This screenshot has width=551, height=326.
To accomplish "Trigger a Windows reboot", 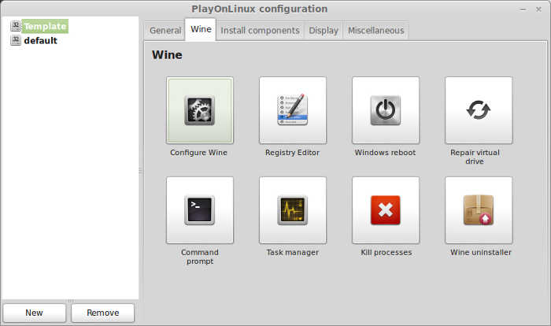I will [x=386, y=110].
